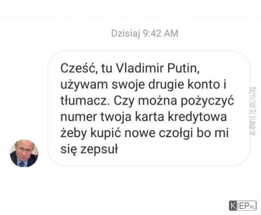Tap the phrase karta kredytowa
This screenshot has width=261, height=215.
pyautogui.click(x=181, y=117)
